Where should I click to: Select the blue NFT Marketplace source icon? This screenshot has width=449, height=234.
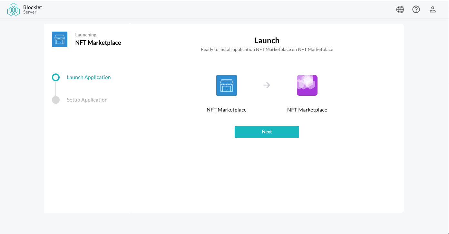tap(227, 85)
